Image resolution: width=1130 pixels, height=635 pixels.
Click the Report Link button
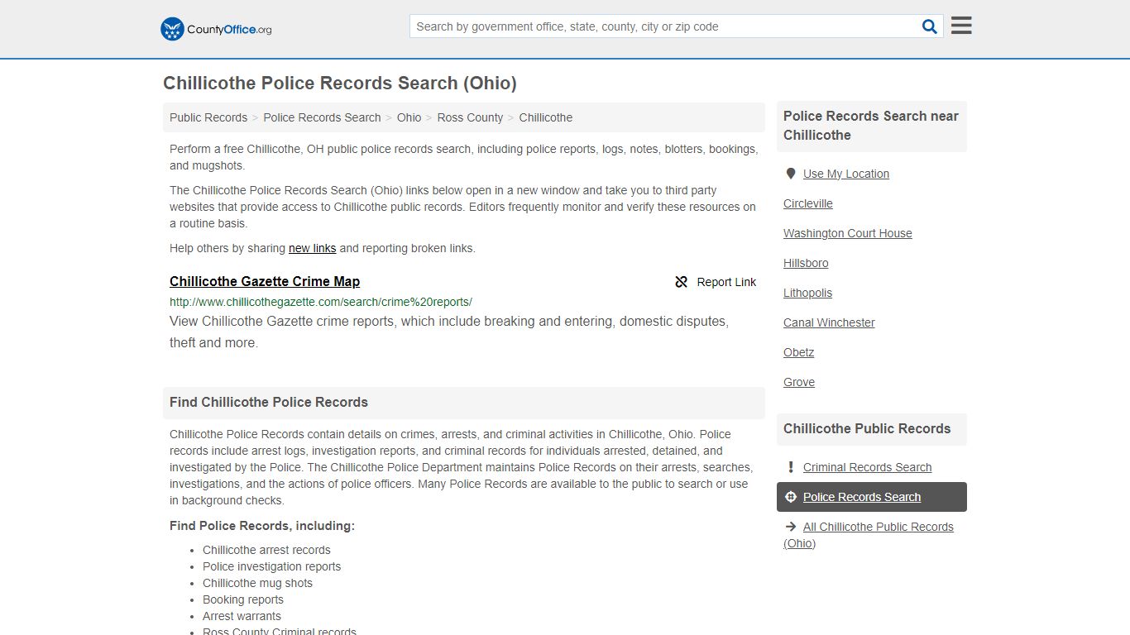pos(716,282)
